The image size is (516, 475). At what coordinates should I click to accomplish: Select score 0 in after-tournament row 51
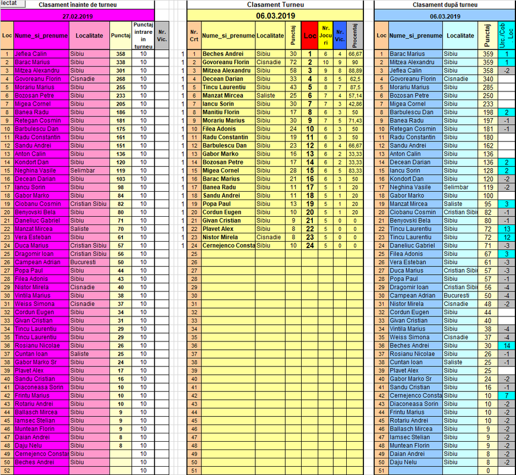[x=487, y=471]
